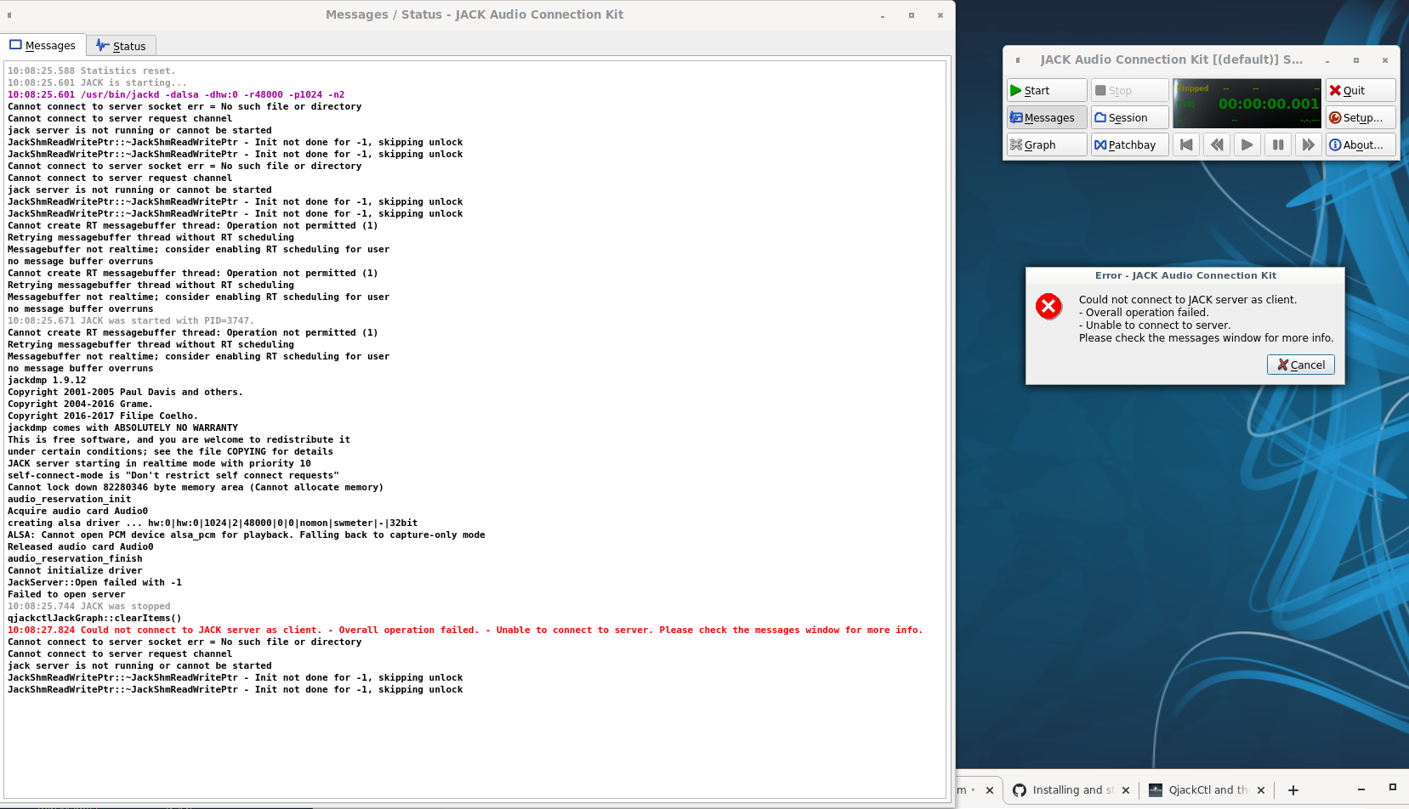Click the 'jackdmp 1.9.12' log line
This screenshot has height=809, width=1409.
[47, 380]
